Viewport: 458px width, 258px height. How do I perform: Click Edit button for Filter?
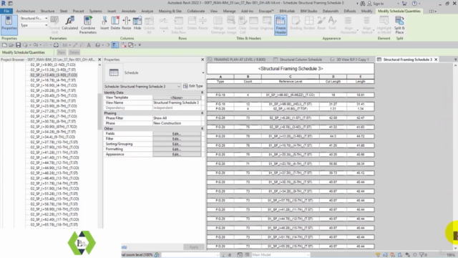(x=177, y=138)
